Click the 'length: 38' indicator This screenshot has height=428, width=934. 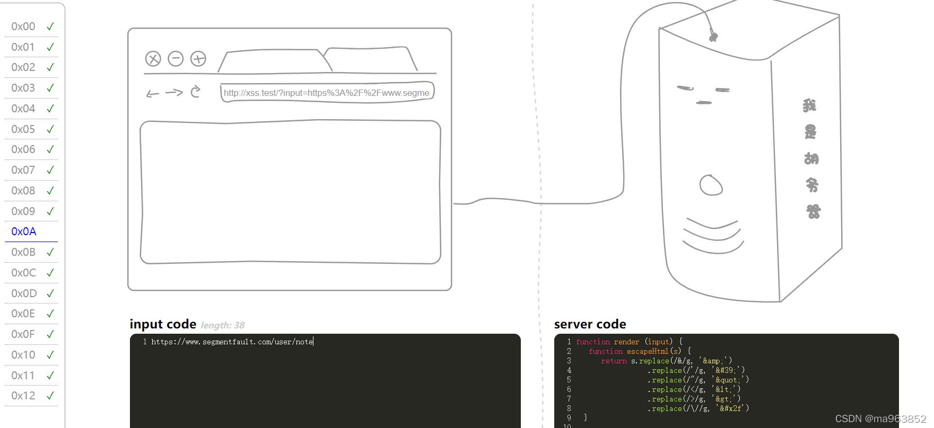223,325
